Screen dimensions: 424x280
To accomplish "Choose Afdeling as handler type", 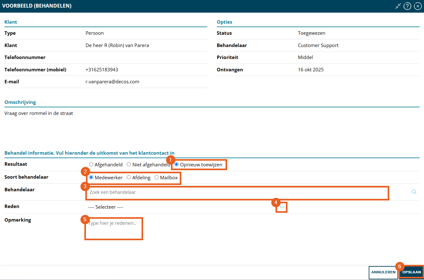I will (129, 178).
